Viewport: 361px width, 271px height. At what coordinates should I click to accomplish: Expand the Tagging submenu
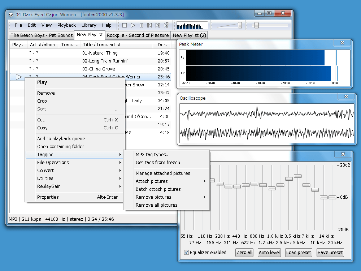click(x=75, y=155)
